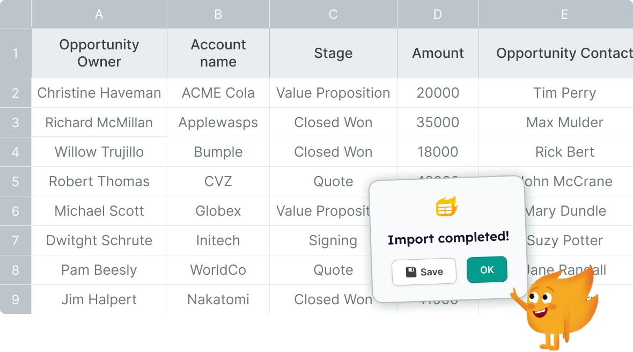Select column D header

pyautogui.click(x=438, y=14)
